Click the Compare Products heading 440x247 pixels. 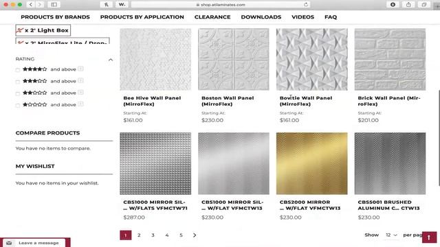(x=47, y=133)
